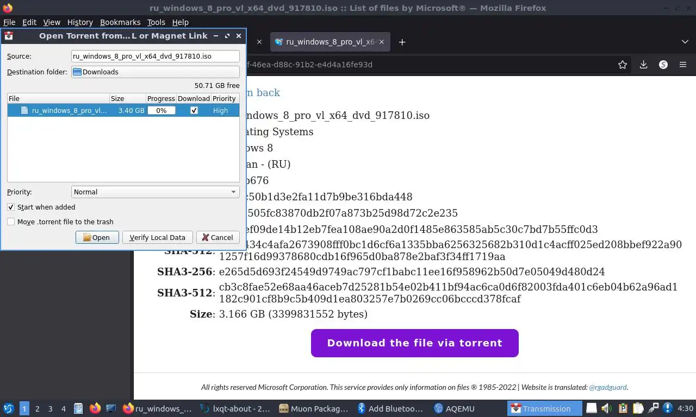Open the Firefox account avatar icon
This screenshot has width=696, height=417.
point(663,65)
